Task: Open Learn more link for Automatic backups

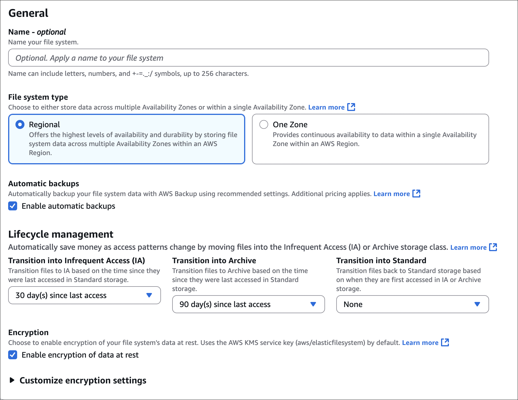Action: coord(391,194)
